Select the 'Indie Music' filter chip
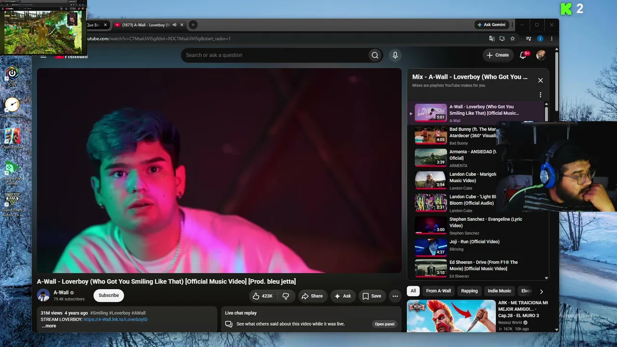Viewport: 617px width, 347px height. [x=499, y=291]
